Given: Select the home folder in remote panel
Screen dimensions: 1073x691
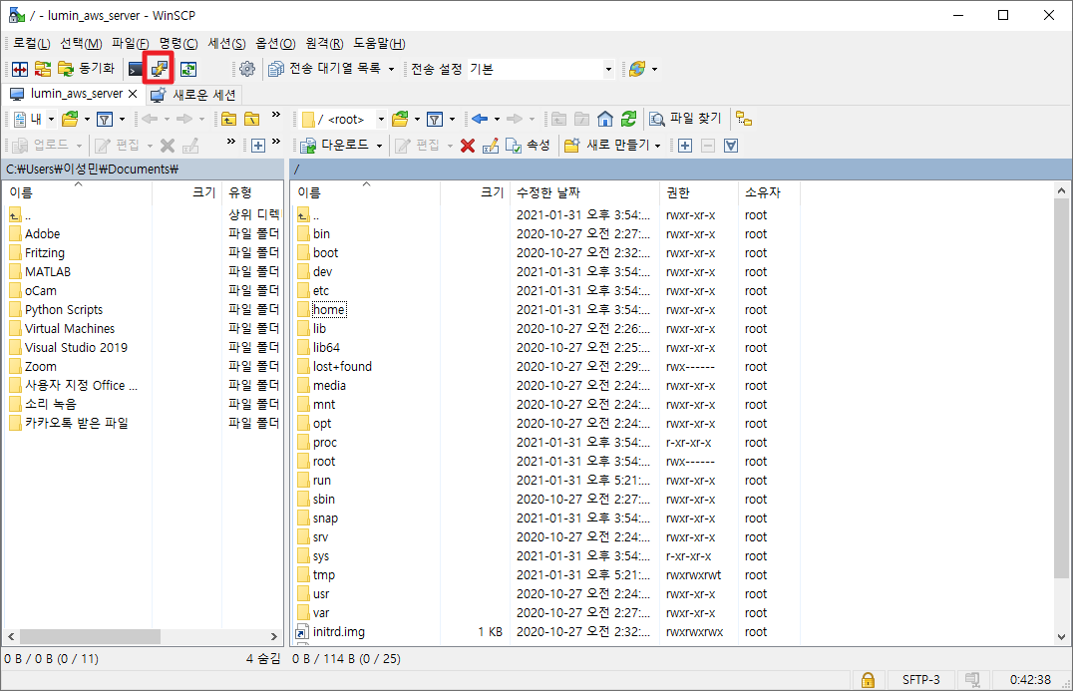Looking at the screenshot, I should (328, 310).
